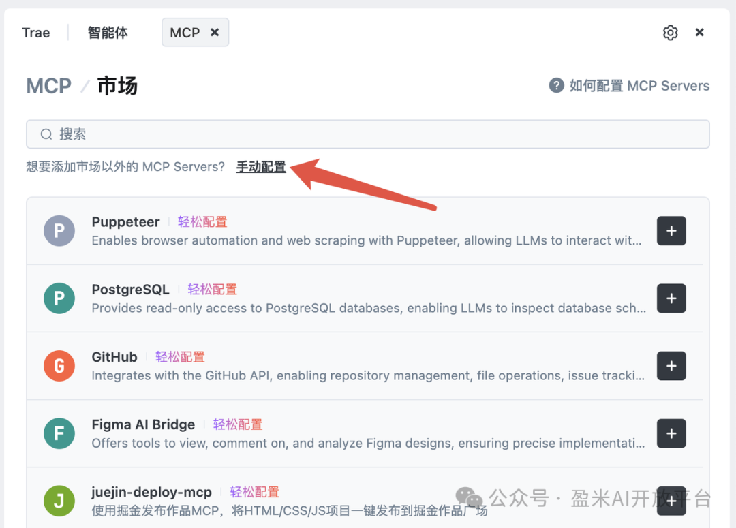Image resolution: width=736 pixels, height=528 pixels.
Task: Click Puppeteer description about browser automation
Action: (367, 240)
